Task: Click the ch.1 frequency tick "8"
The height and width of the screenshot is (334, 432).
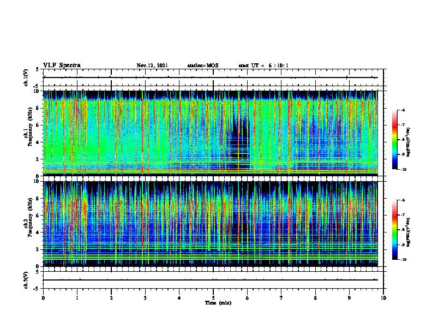Action: (38, 108)
